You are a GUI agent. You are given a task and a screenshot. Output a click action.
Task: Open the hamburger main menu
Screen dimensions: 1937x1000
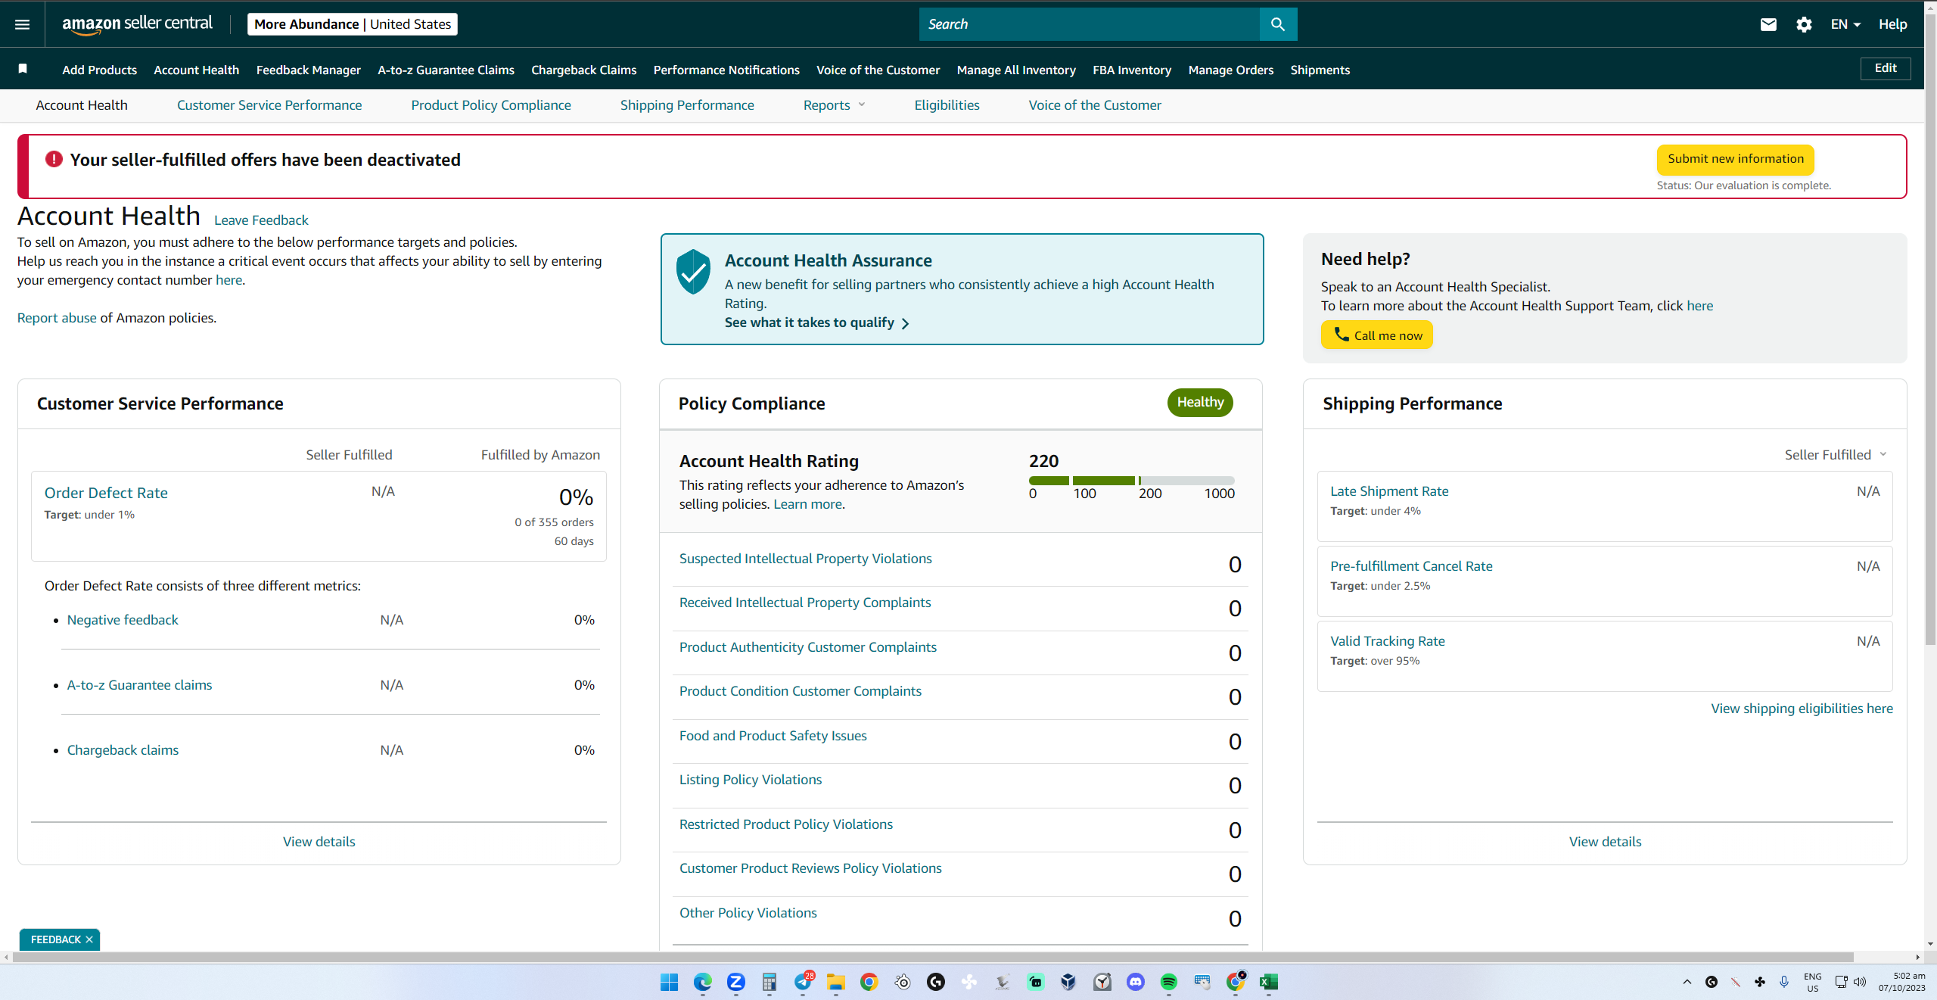coord(23,24)
